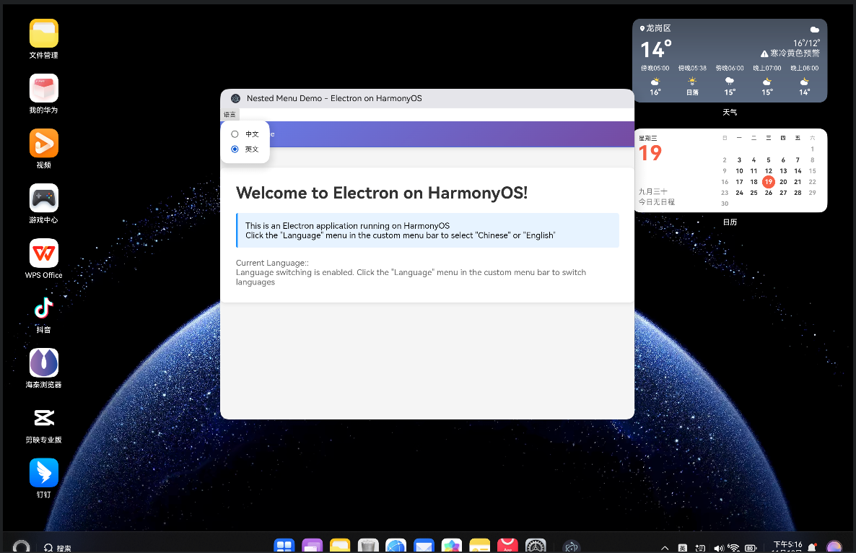Image resolution: width=856 pixels, height=553 pixels.
Task: Launch the 海泰浏览器 browser icon
Action: point(44,363)
